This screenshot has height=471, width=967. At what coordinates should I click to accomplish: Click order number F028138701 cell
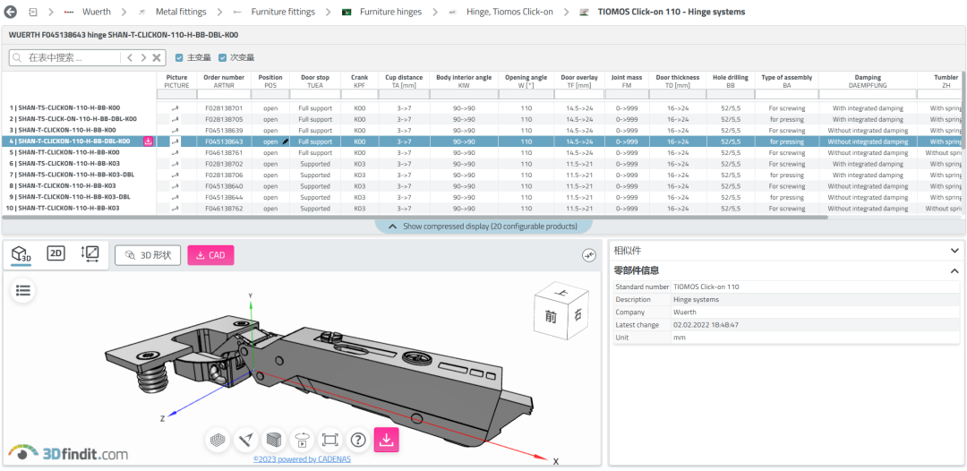coord(224,108)
